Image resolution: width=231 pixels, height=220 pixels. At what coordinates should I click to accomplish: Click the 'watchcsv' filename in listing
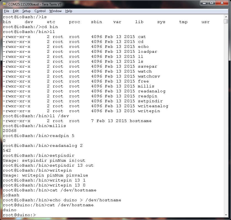(149, 76)
